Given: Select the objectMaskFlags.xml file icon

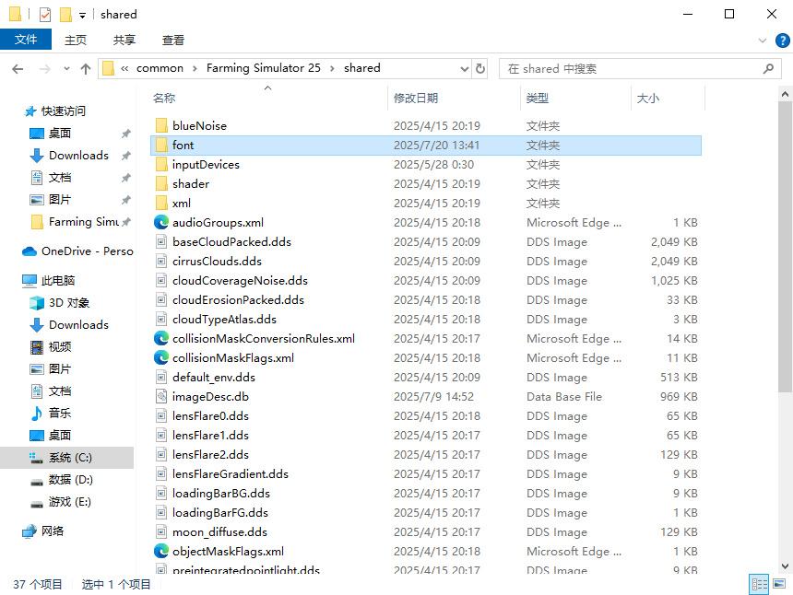Looking at the screenshot, I should pos(161,551).
